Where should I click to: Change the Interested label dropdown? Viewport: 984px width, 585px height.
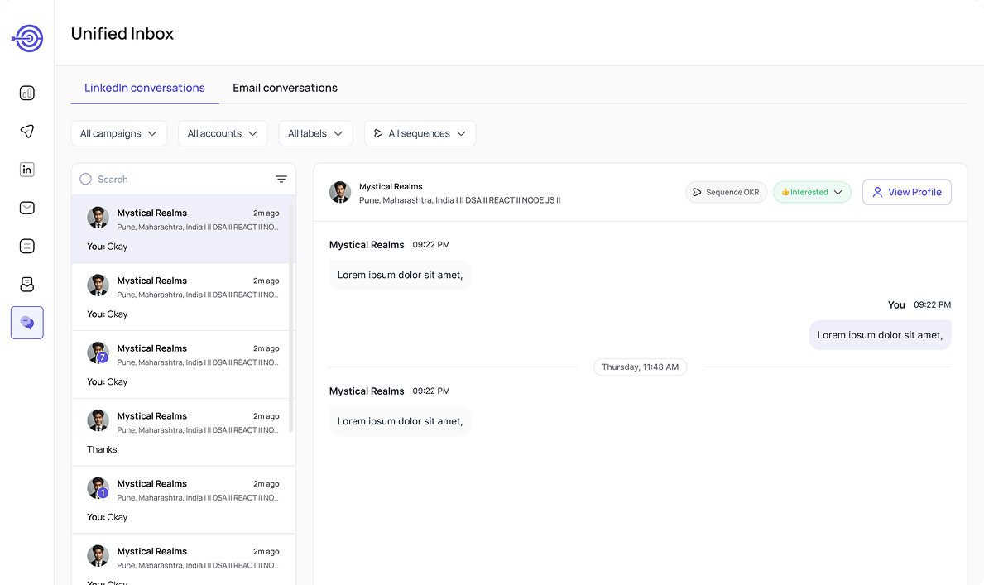[x=812, y=192]
